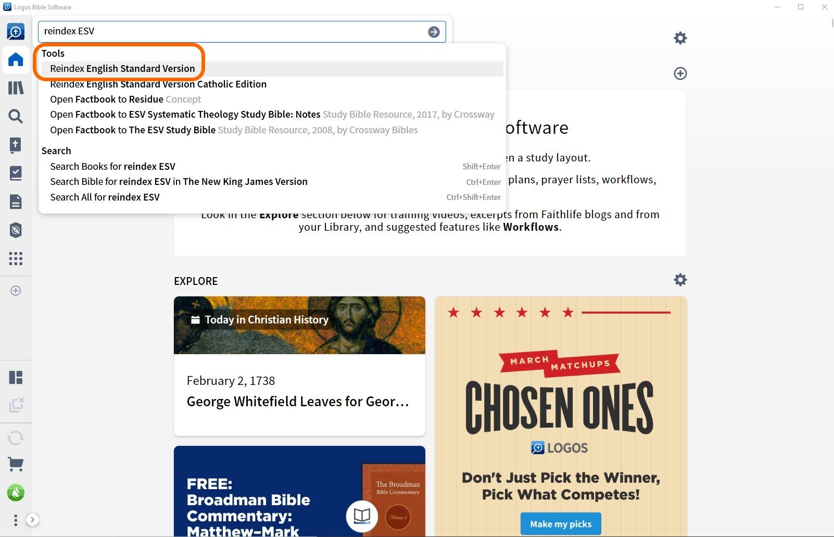Open the Documents icon in sidebar
The image size is (834, 537).
16,202
